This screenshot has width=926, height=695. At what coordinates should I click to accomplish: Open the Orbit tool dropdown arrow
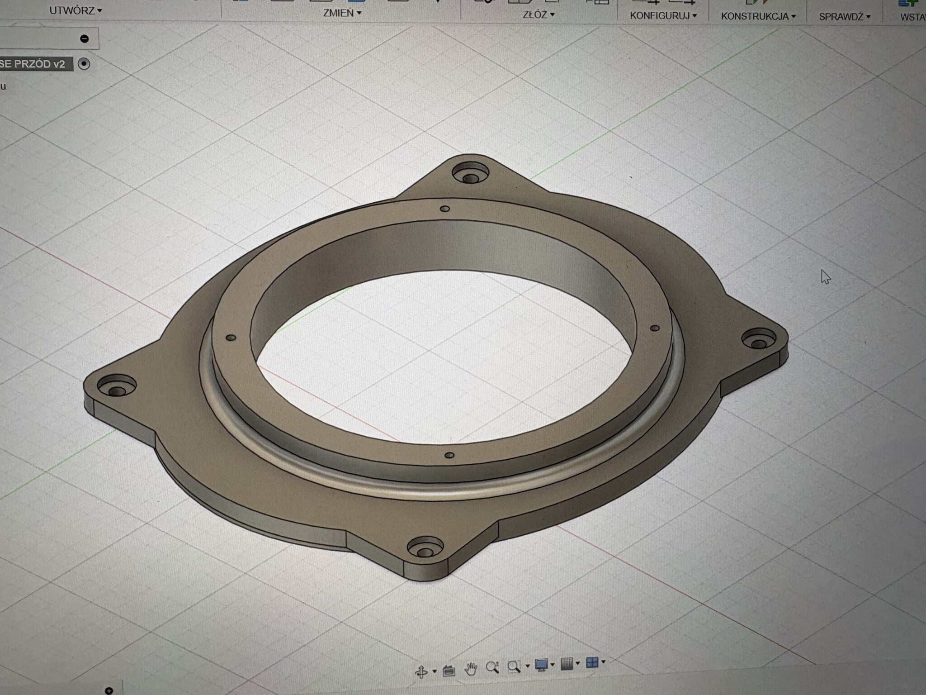click(x=435, y=671)
